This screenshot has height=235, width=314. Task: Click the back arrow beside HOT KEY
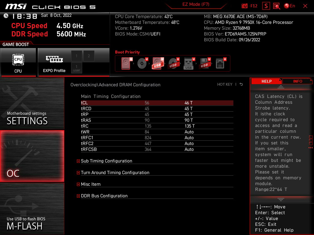point(241,84)
